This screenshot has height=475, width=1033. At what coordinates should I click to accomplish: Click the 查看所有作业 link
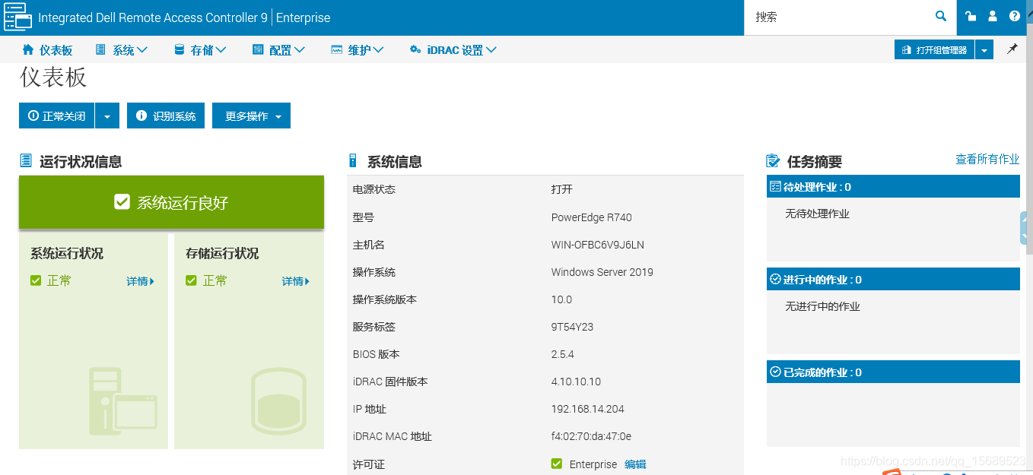[987, 159]
